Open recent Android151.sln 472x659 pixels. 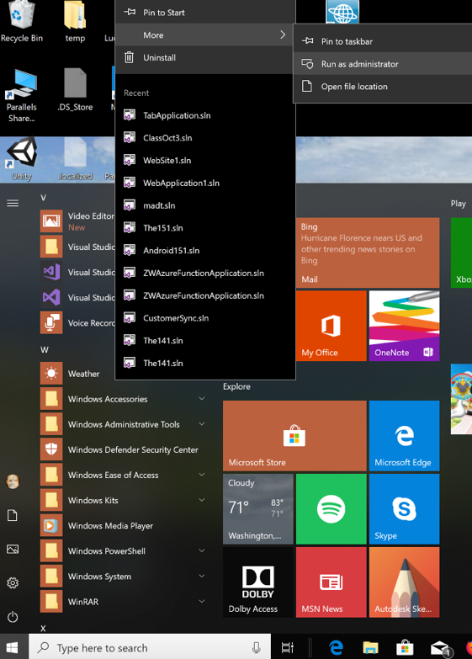click(205, 251)
